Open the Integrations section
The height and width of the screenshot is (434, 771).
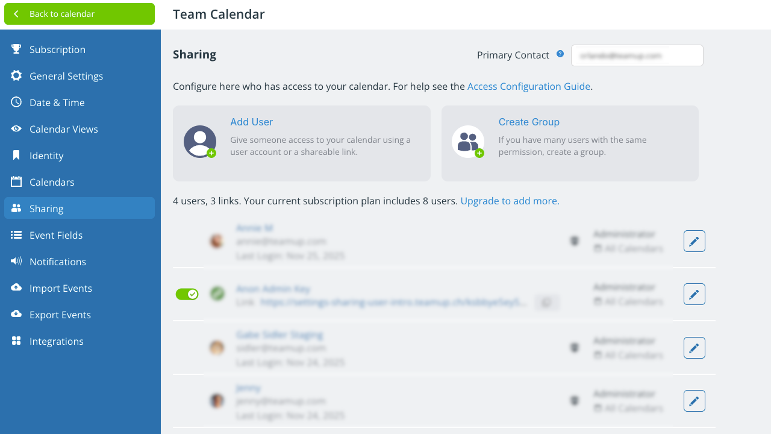56,341
